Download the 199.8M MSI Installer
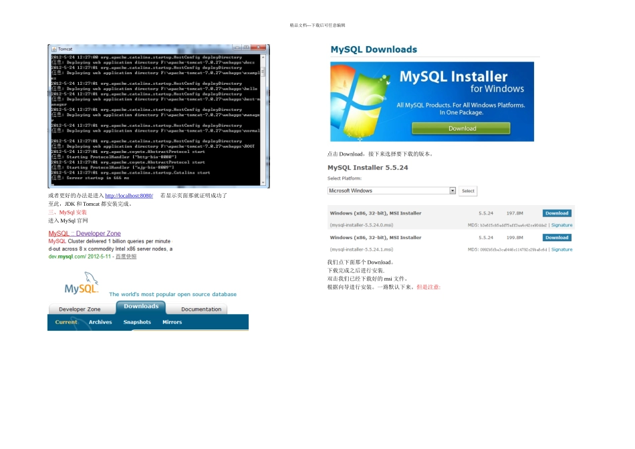This screenshot has height=449, width=635. point(557,238)
